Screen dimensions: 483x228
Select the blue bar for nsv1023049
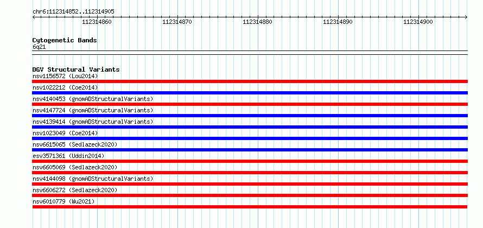point(250,138)
